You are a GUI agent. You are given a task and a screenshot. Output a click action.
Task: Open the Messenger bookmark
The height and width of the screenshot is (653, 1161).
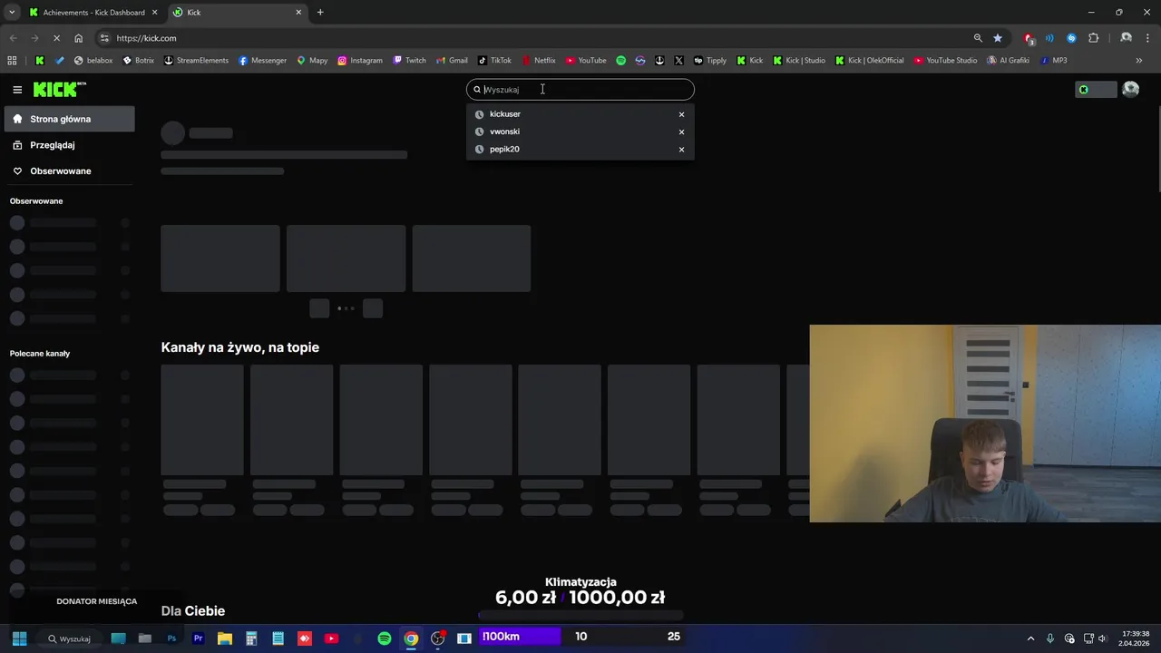(x=262, y=61)
